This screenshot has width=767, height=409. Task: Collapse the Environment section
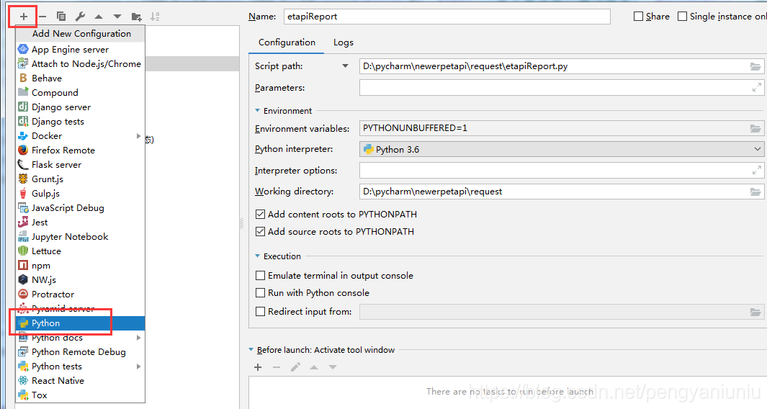(x=258, y=111)
